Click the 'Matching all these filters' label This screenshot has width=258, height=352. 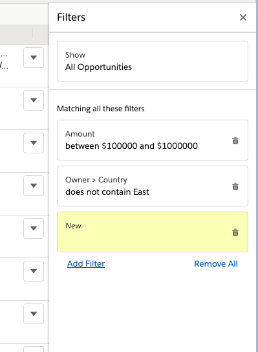tap(101, 109)
